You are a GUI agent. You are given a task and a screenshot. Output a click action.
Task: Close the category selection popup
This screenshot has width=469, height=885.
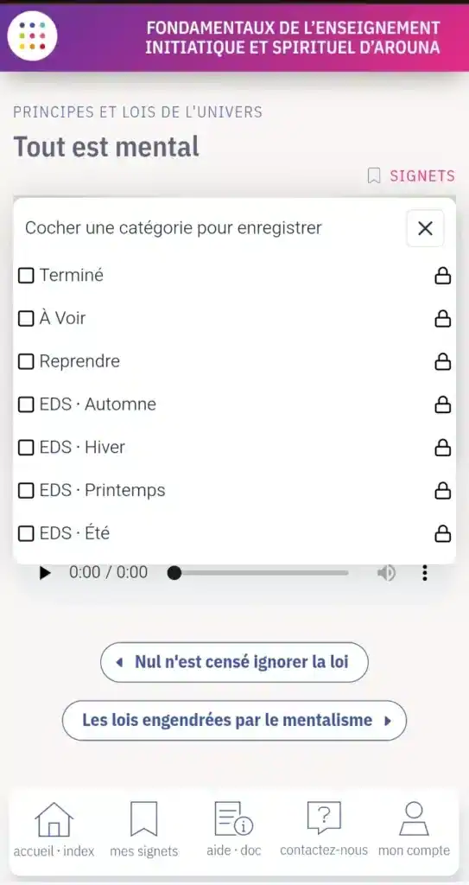pyautogui.click(x=425, y=228)
